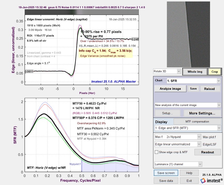Click the Analyze image button

point(170,89)
